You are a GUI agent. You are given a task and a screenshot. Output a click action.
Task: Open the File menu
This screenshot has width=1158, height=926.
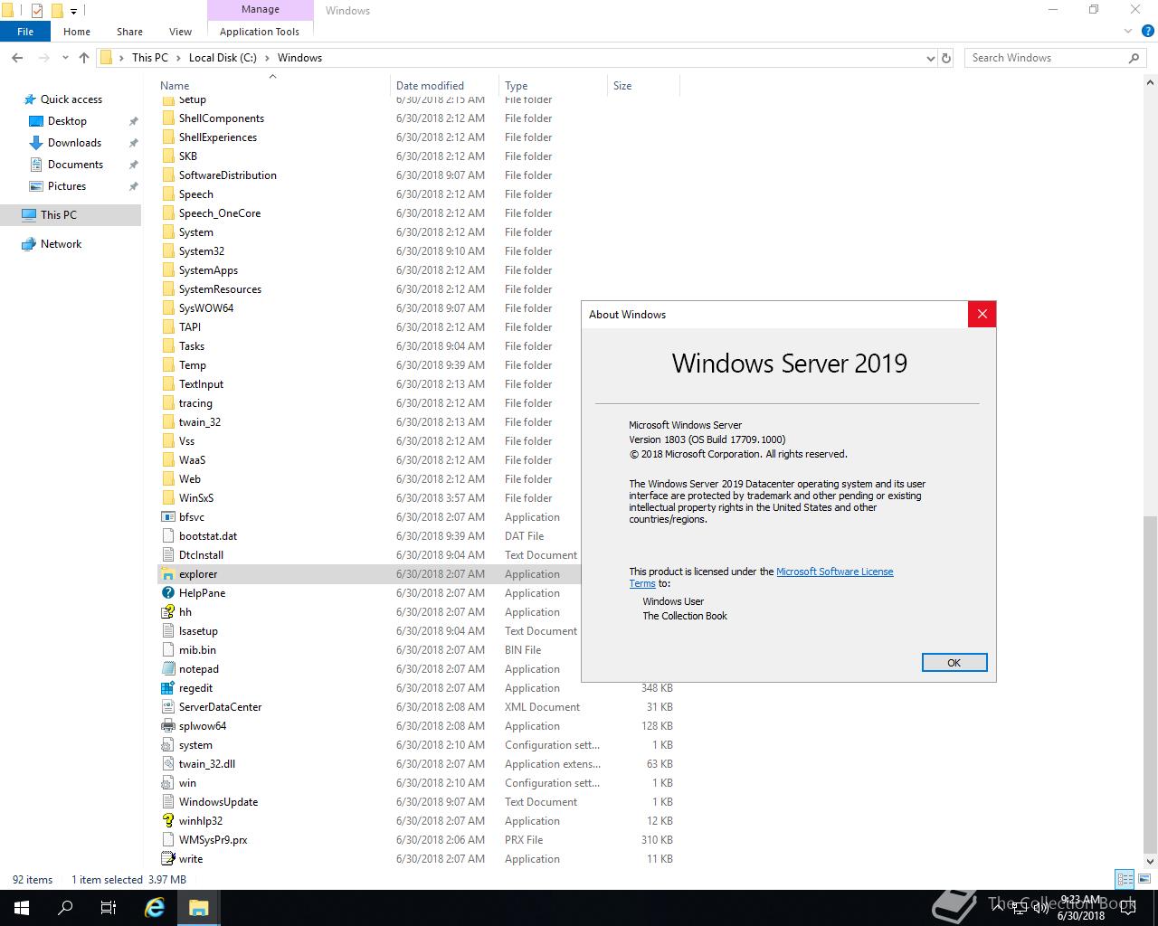click(x=25, y=32)
